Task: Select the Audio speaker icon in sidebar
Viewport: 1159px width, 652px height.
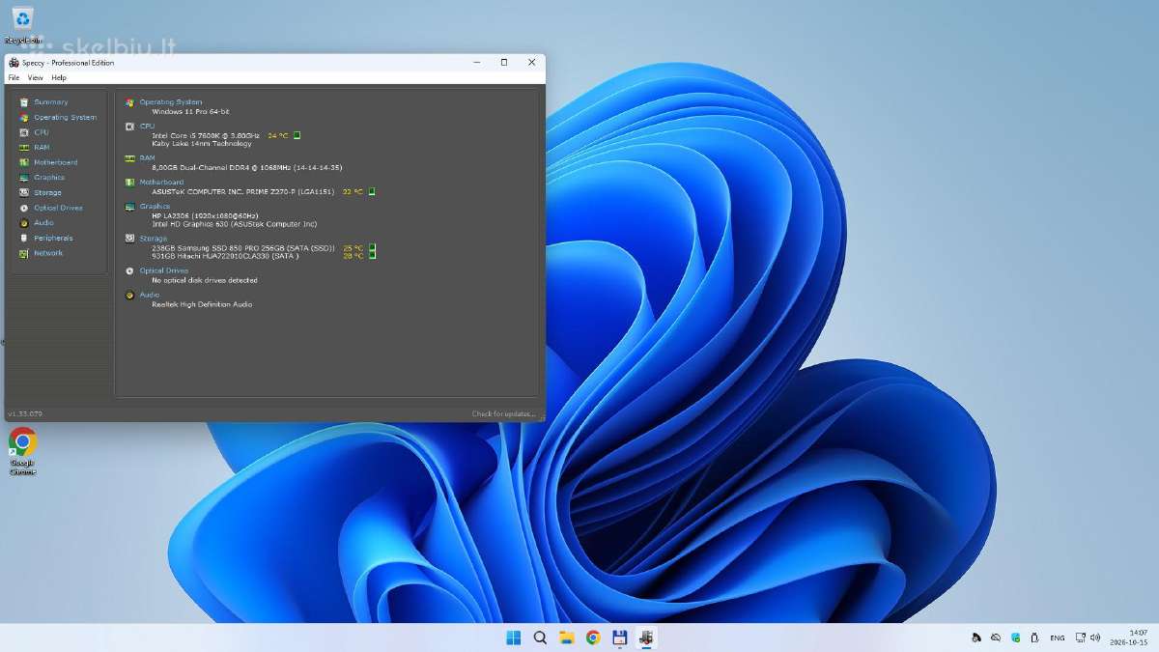Action: click(x=24, y=223)
